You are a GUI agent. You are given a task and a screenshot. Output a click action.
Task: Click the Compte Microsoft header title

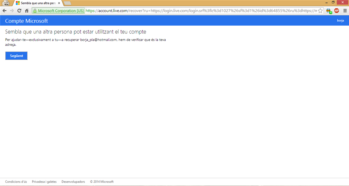pos(27,21)
